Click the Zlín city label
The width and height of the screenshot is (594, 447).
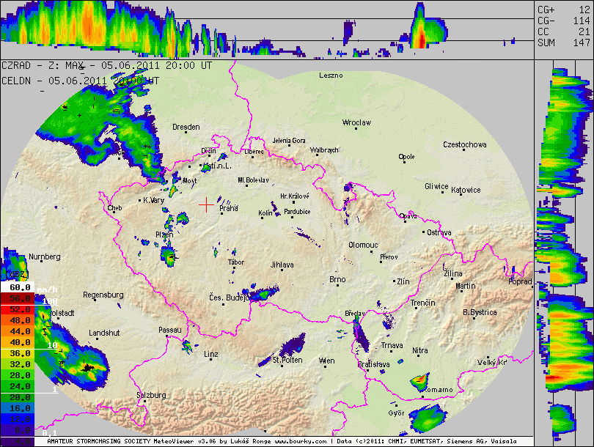pos(403,281)
